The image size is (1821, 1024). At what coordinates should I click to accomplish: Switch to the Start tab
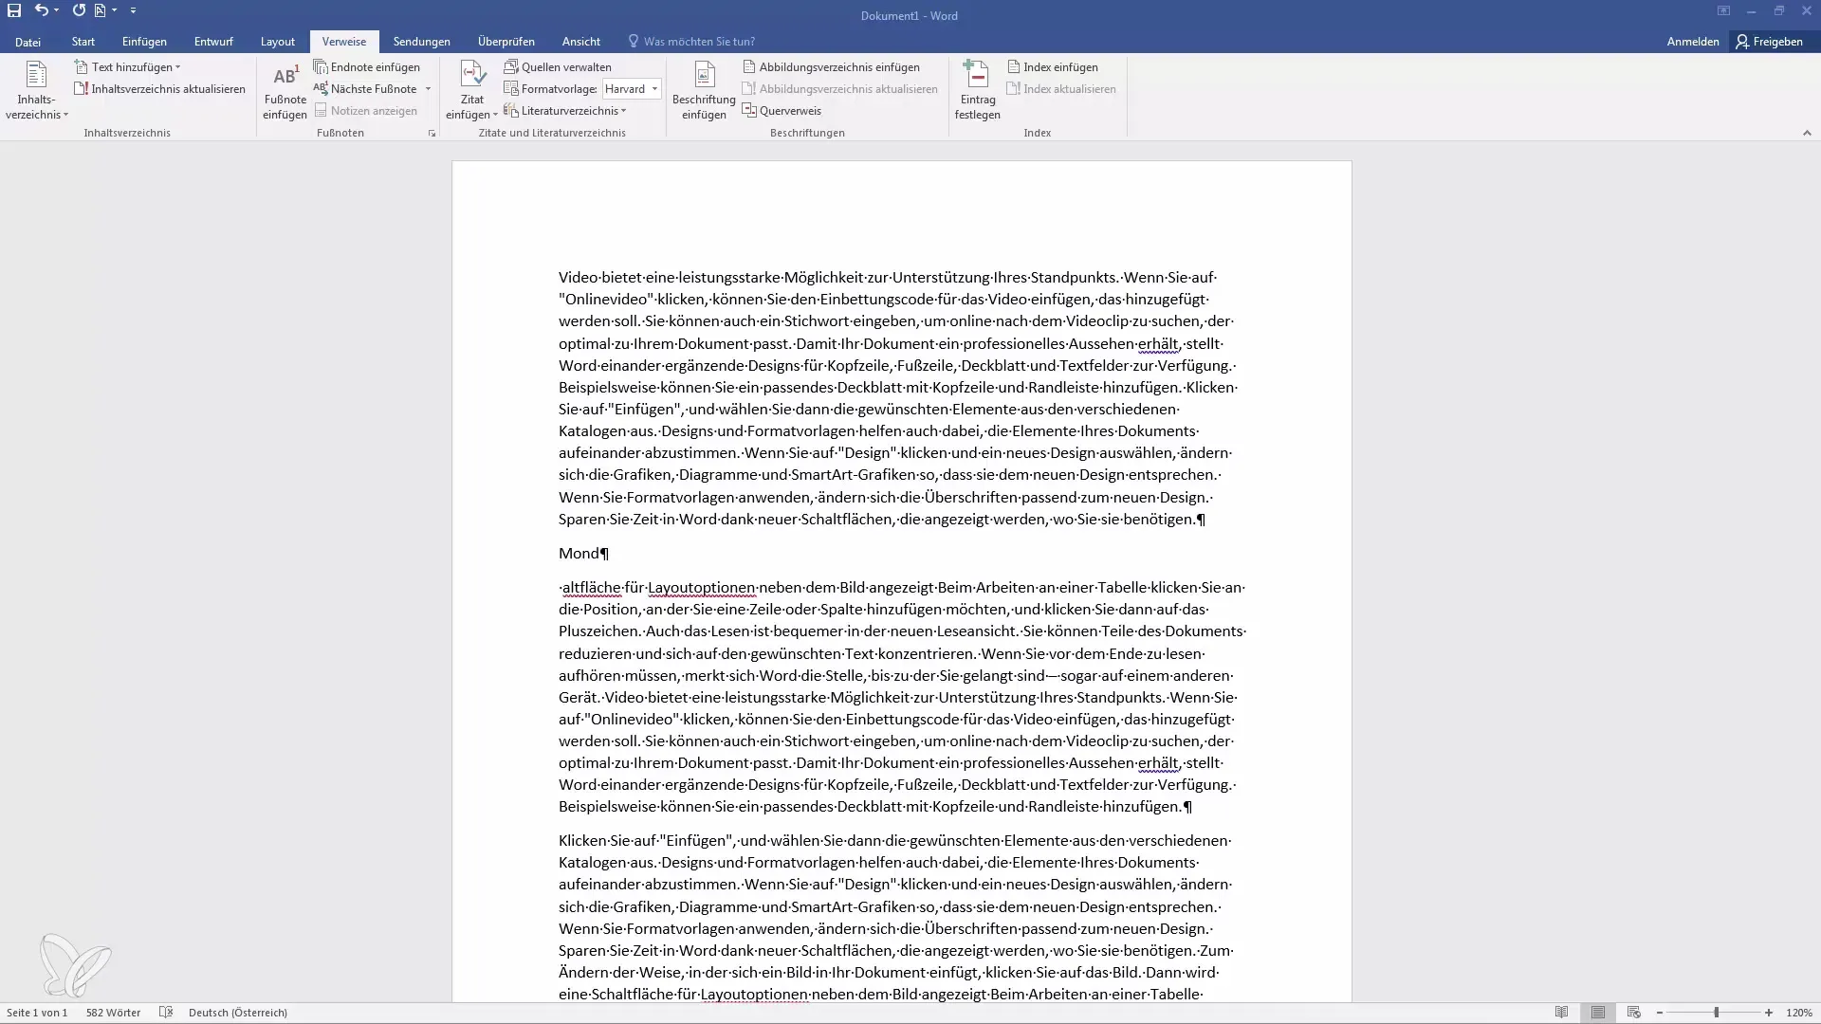click(83, 42)
